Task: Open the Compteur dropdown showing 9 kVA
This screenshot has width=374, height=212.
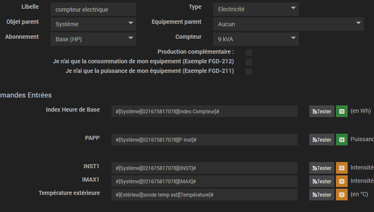Action: [255, 39]
